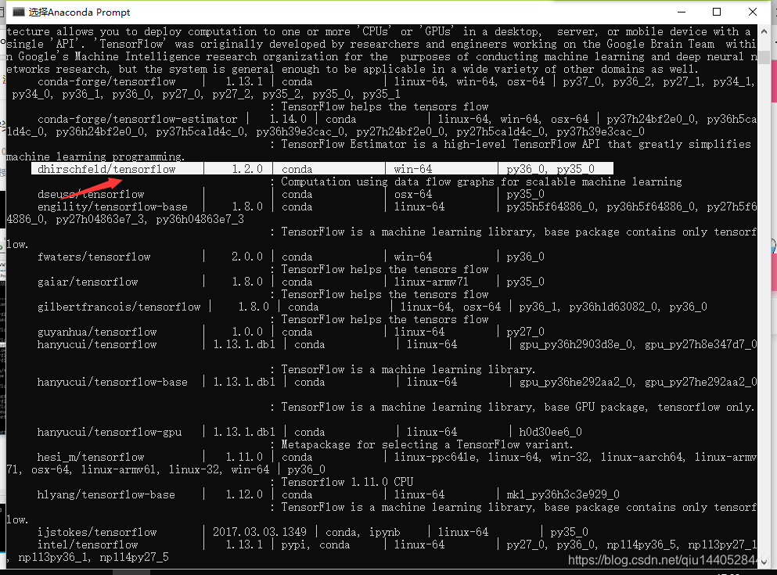Click win-64 in the dhirschfeld row
777x575 pixels.
pos(413,169)
